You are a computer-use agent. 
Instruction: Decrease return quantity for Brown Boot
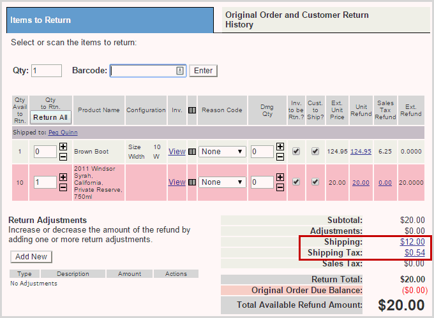(x=63, y=156)
